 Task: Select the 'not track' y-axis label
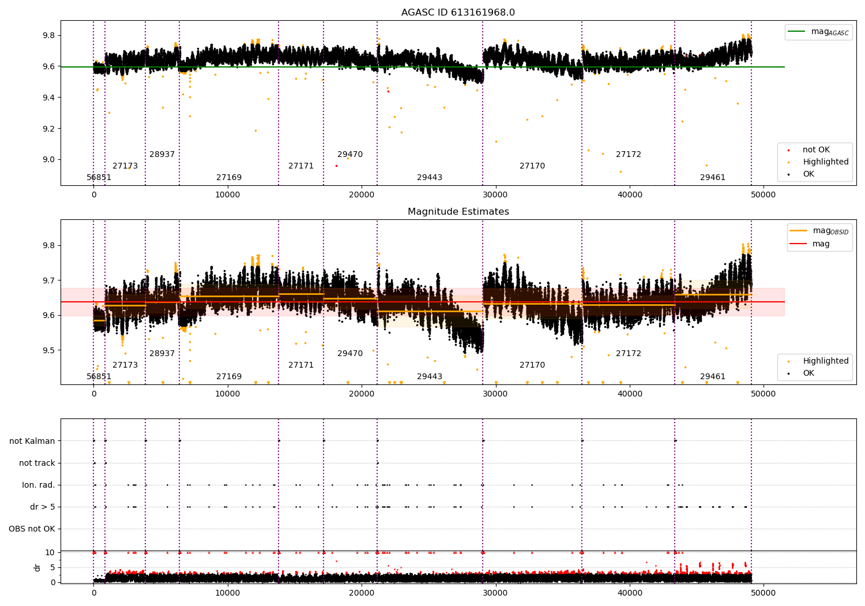coord(37,463)
